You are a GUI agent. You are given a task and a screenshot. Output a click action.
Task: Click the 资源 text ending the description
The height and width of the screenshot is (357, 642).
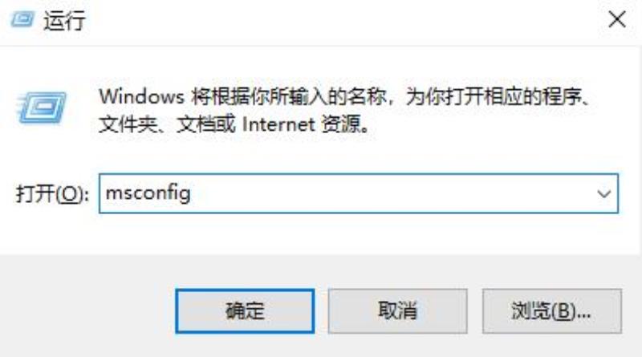point(340,124)
